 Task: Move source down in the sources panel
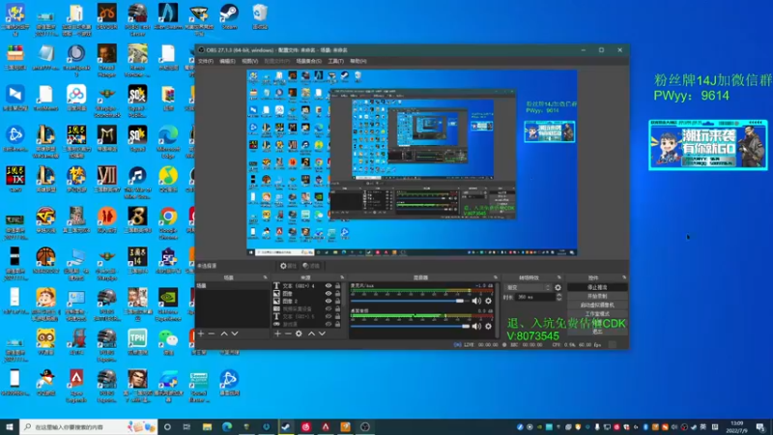pyautogui.click(x=322, y=333)
